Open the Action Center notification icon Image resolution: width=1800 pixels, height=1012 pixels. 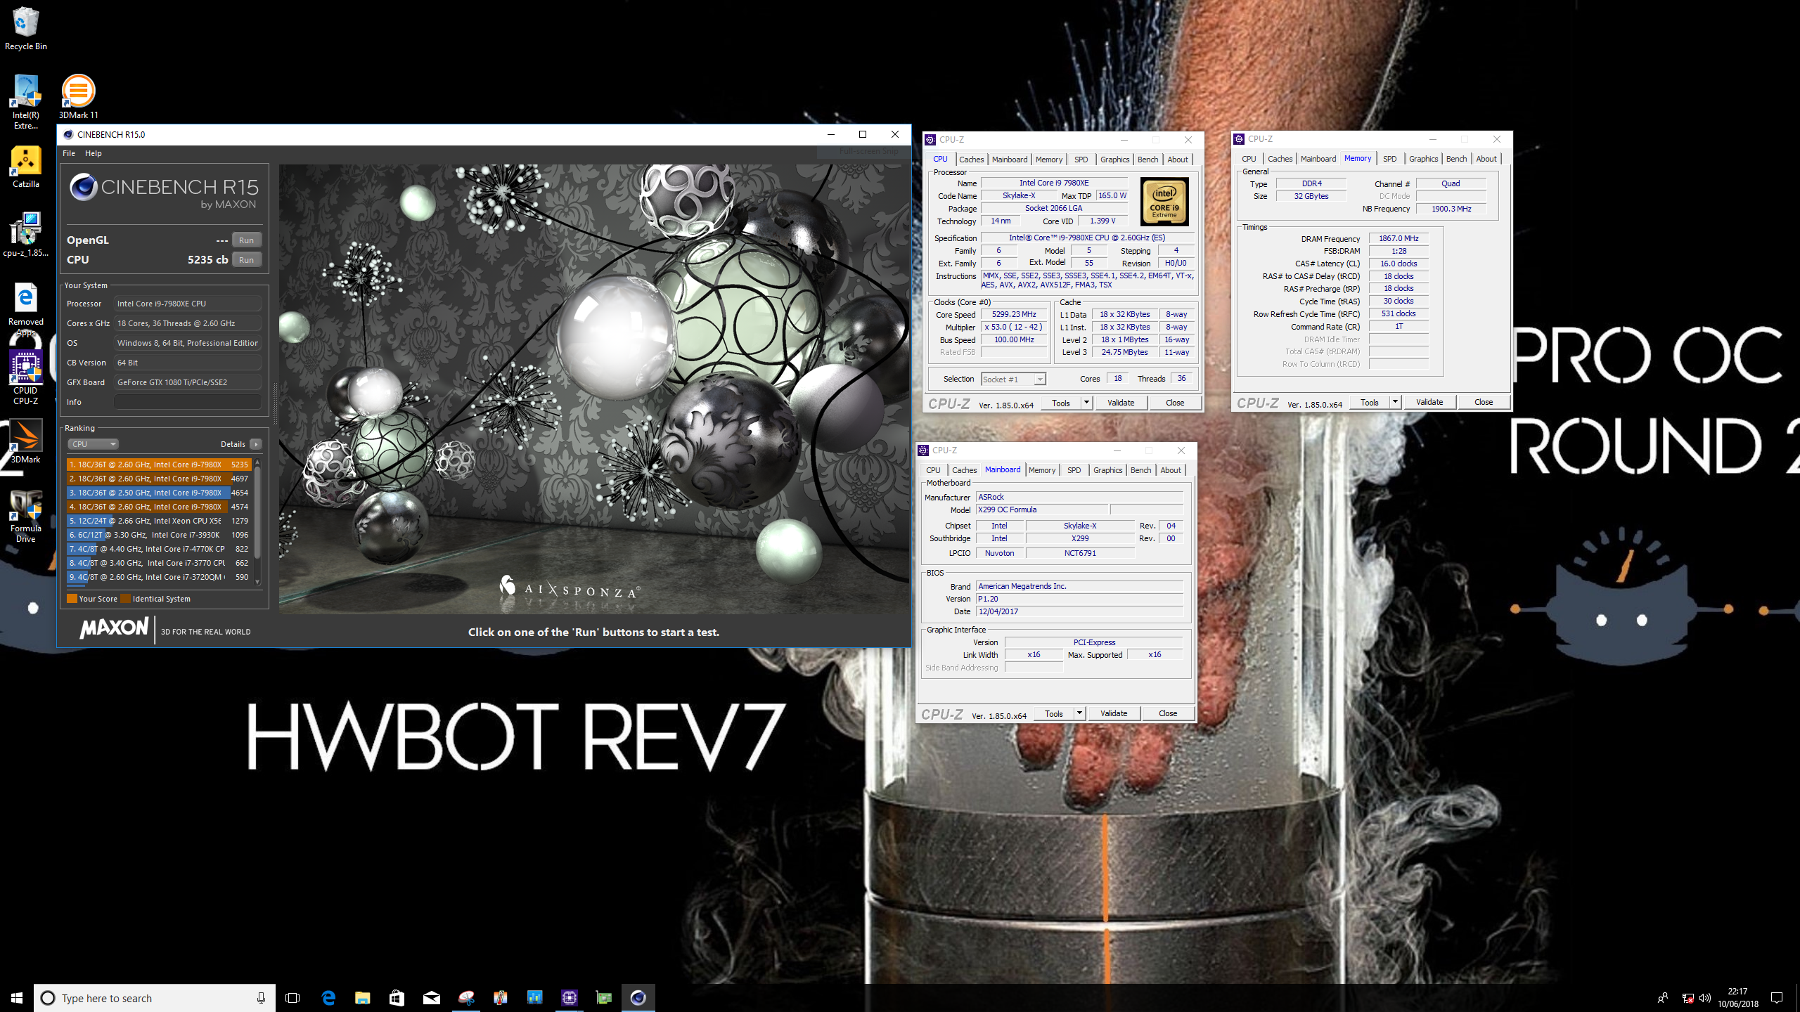(1777, 998)
